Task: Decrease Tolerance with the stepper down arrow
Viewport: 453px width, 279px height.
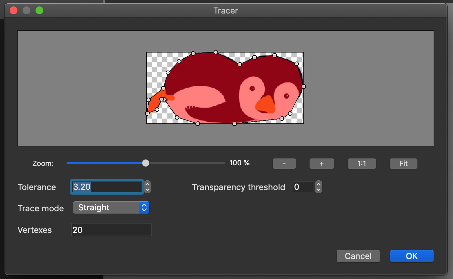Action: click(147, 190)
